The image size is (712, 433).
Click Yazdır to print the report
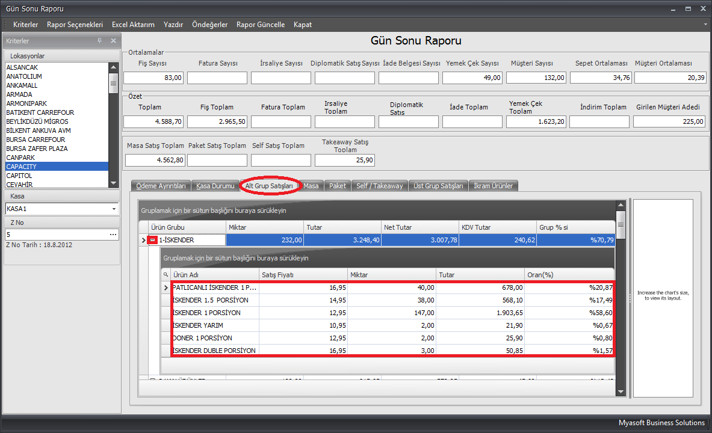(173, 25)
